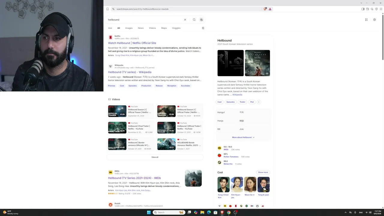The width and height of the screenshot is (384, 216).
Task: Open the search filters slider icon
Action: [x=203, y=28]
